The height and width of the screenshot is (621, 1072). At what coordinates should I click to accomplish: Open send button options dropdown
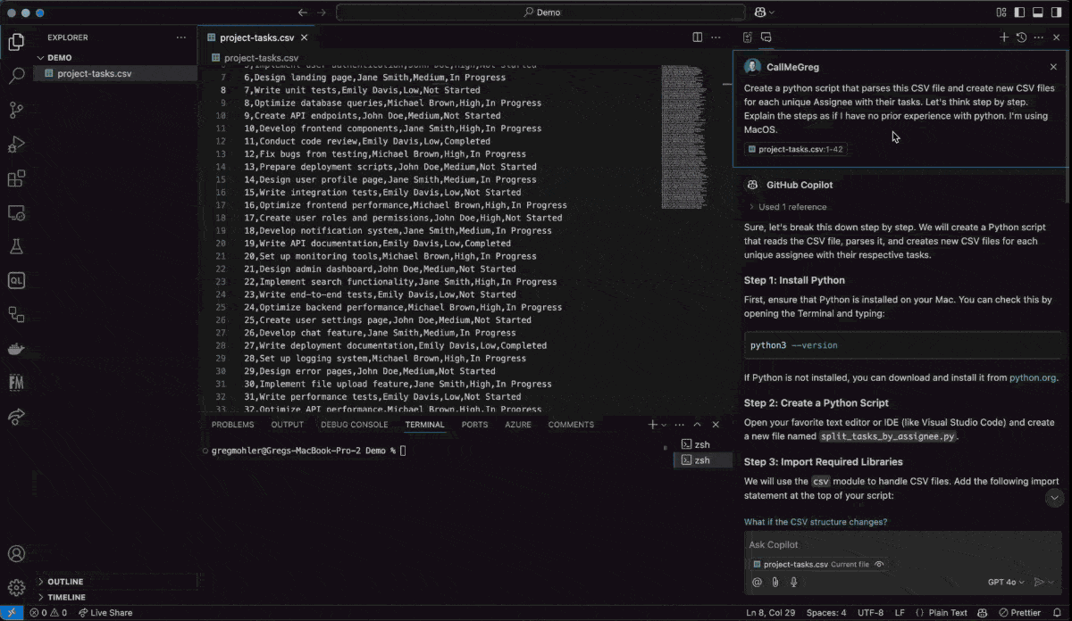(1049, 582)
